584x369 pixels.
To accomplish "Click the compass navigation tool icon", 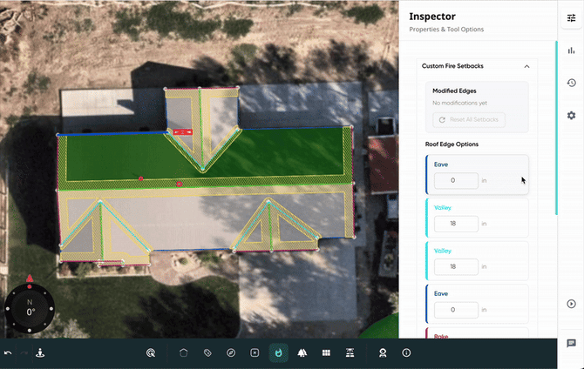I will (231, 352).
